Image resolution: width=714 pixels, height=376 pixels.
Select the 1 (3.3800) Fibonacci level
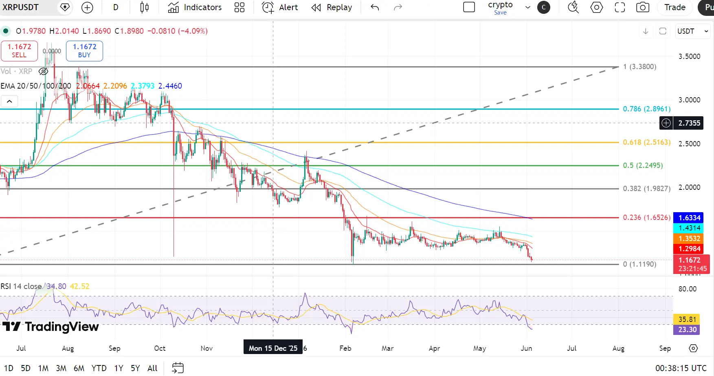point(640,67)
